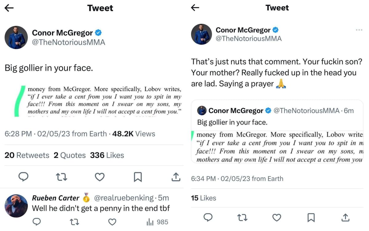Screen dimensions: 369x231
Task: Like Rueben Carter's reply
Action: pyautogui.click(x=112, y=222)
